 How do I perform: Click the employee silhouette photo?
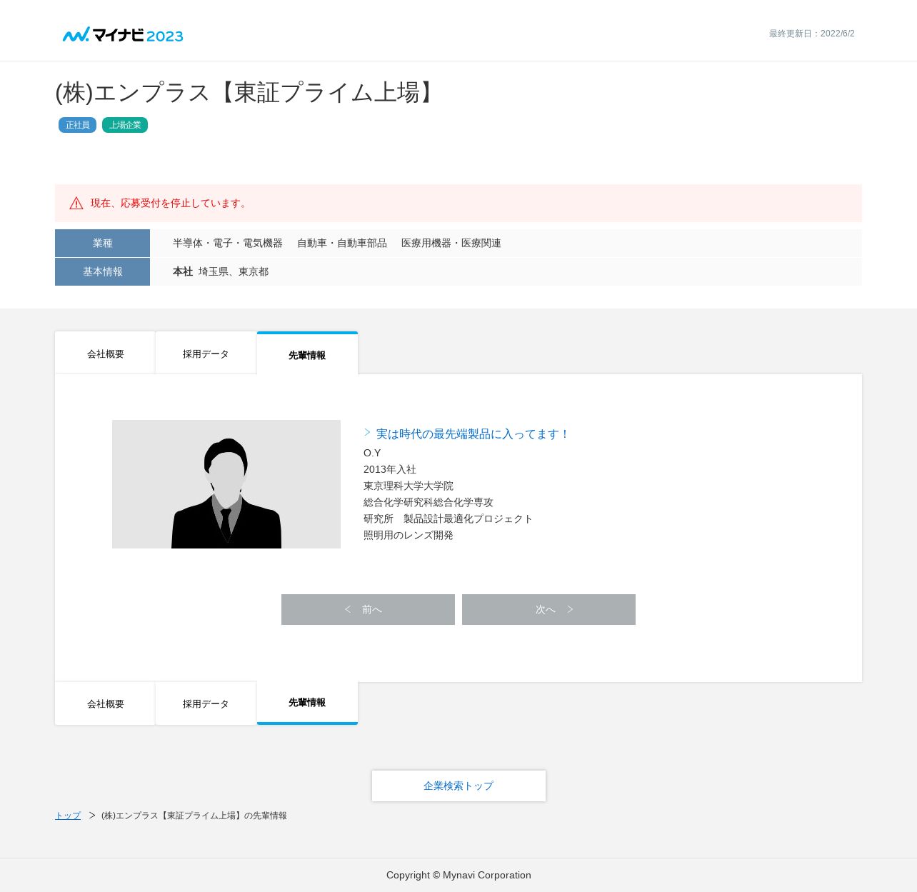226,484
